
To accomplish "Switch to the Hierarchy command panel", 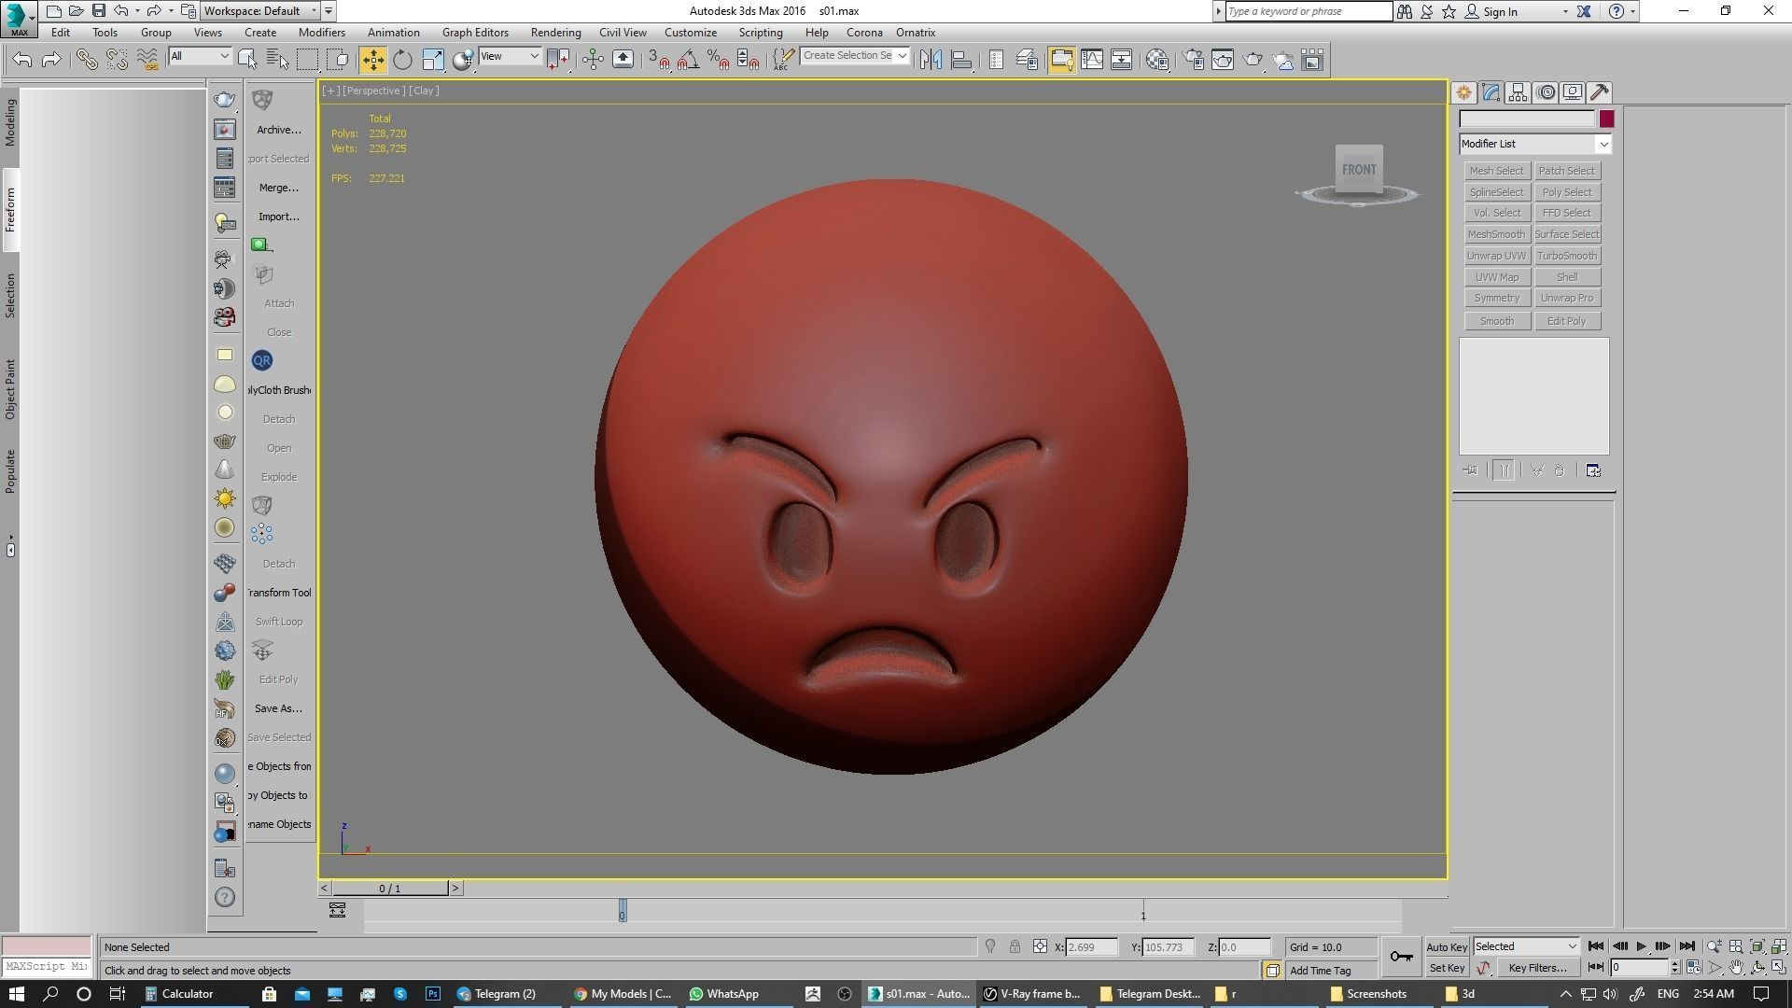I will pos(1518,92).
